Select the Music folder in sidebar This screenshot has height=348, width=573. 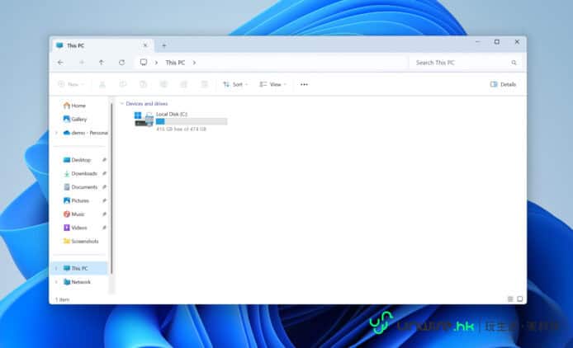[x=78, y=214]
